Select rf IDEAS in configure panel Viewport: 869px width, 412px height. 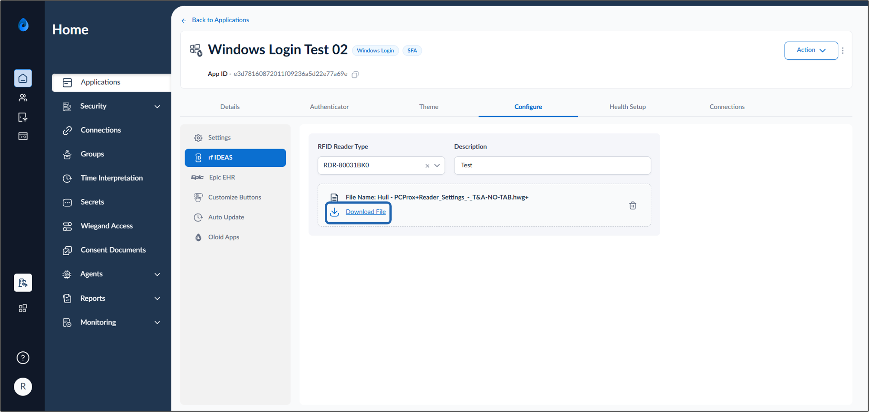click(235, 158)
